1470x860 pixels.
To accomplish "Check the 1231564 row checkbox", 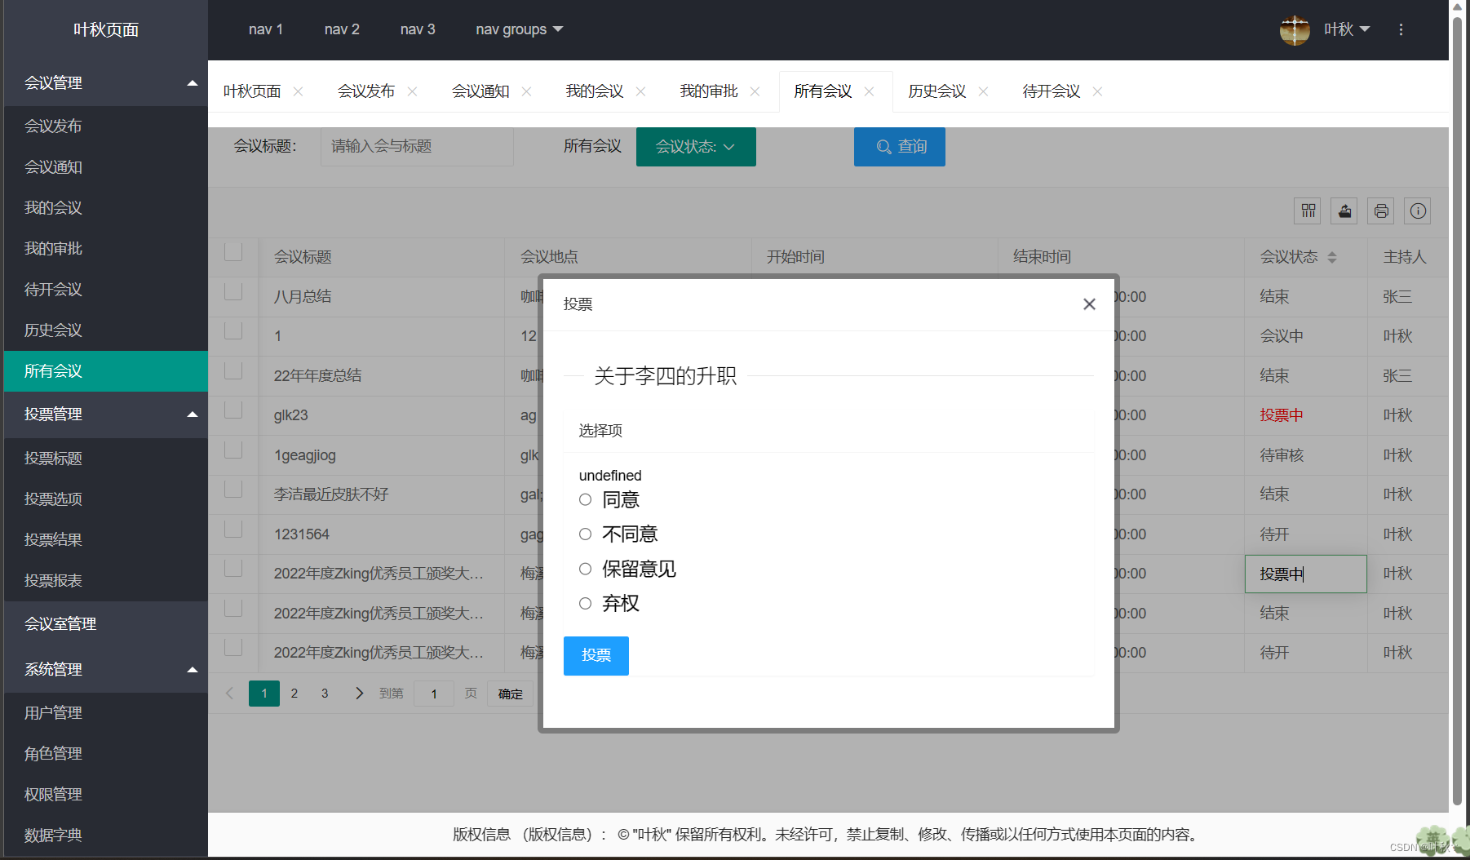I will click(x=233, y=529).
